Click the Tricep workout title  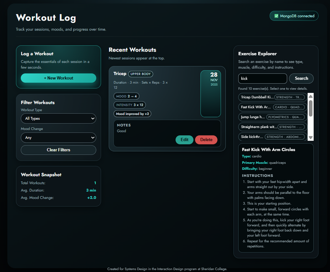120,73
